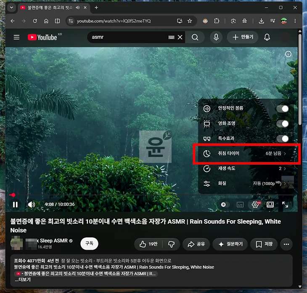Toggle 영화 조명 switch

point(283,124)
